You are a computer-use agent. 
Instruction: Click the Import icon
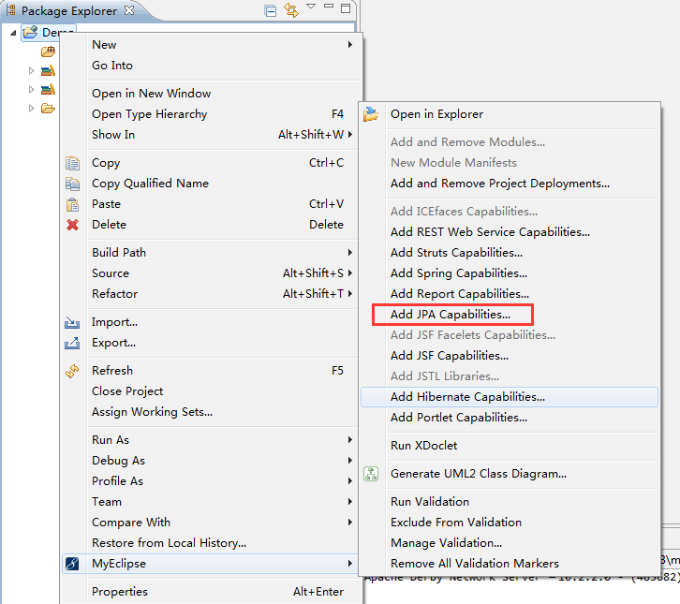click(72, 322)
